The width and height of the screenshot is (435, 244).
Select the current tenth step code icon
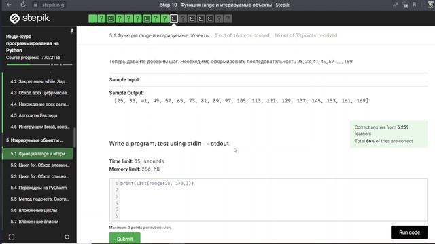click(x=174, y=18)
